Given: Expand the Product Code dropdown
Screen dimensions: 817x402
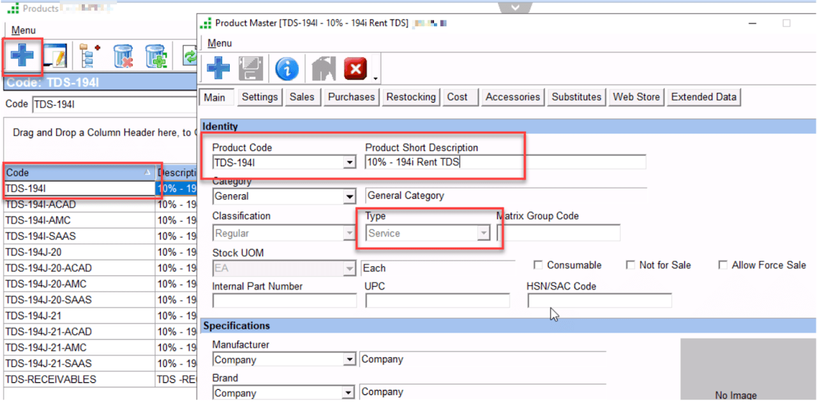Looking at the screenshot, I should [x=349, y=163].
